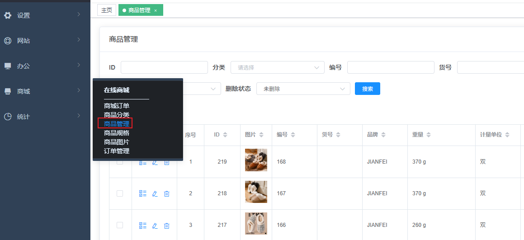Click the edit pencil icon for row 2
This screenshot has width=524, height=240.
point(155,193)
